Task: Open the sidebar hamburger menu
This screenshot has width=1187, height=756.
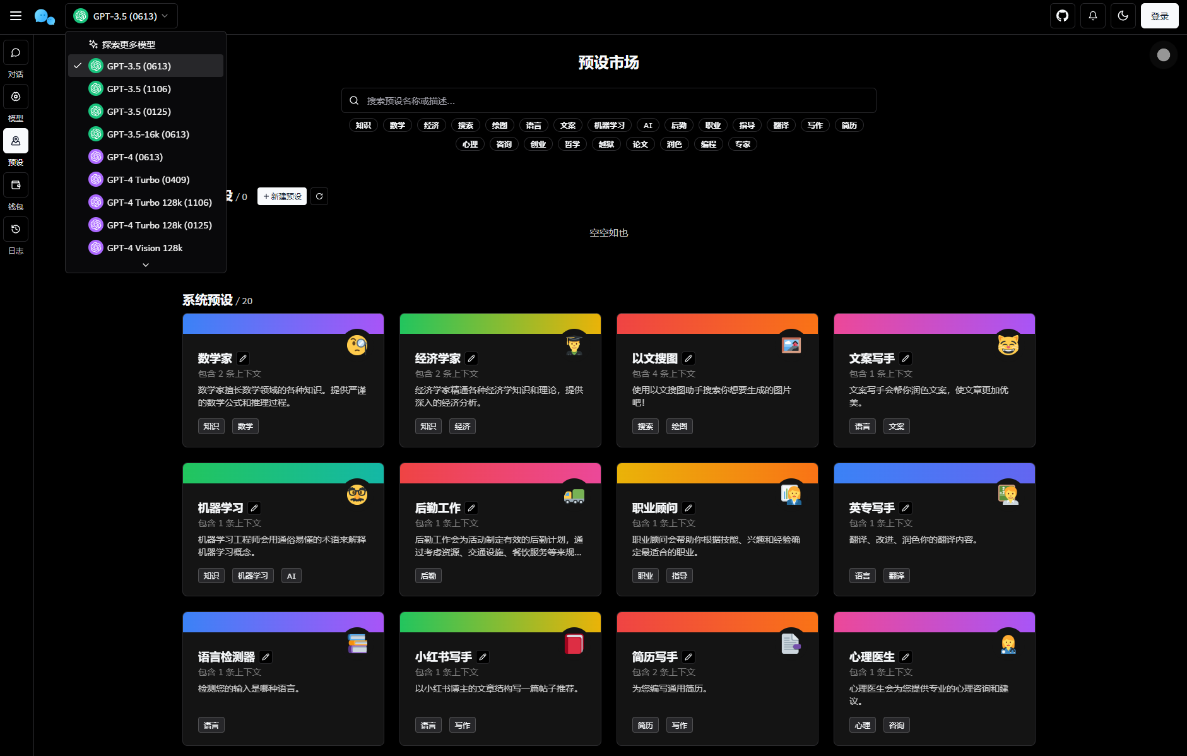Action: [x=16, y=15]
